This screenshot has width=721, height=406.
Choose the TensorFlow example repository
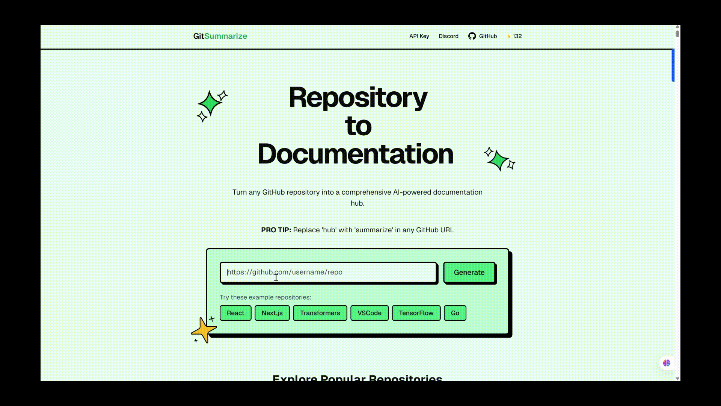click(x=416, y=313)
